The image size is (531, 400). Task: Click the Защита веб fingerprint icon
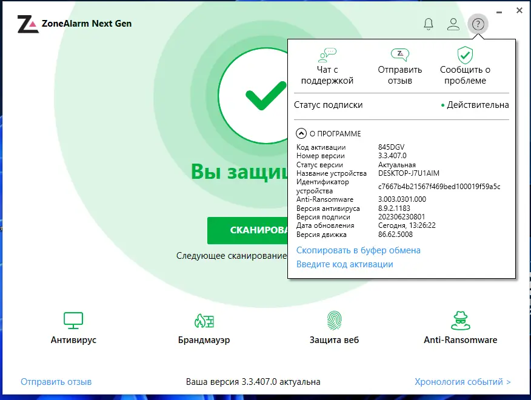pos(334,321)
